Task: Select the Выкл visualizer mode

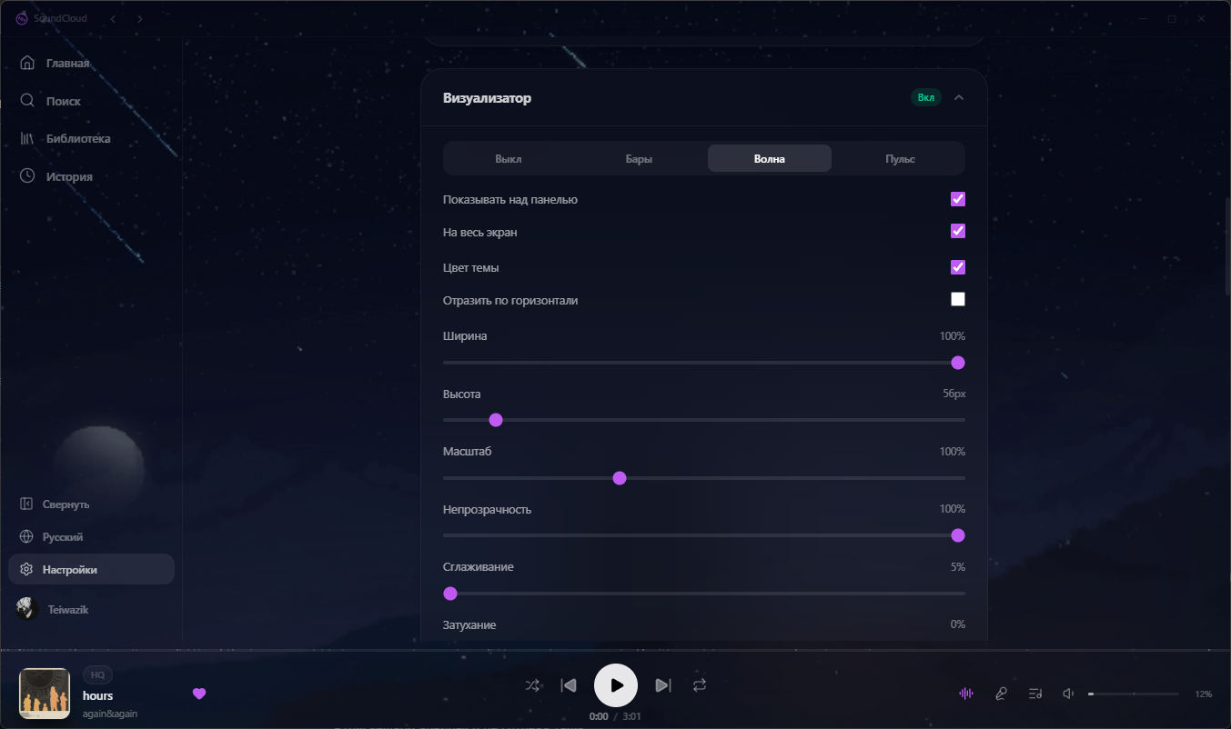Action: pyautogui.click(x=509, y=158)
